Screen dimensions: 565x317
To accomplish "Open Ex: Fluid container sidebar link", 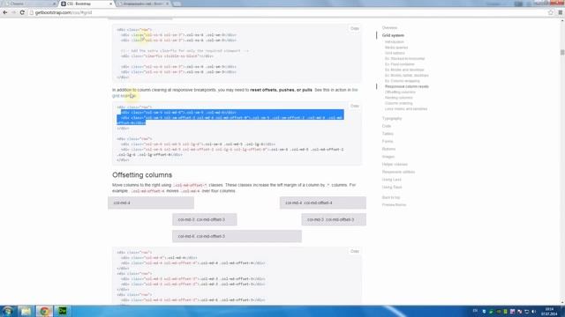I will 400,64.
